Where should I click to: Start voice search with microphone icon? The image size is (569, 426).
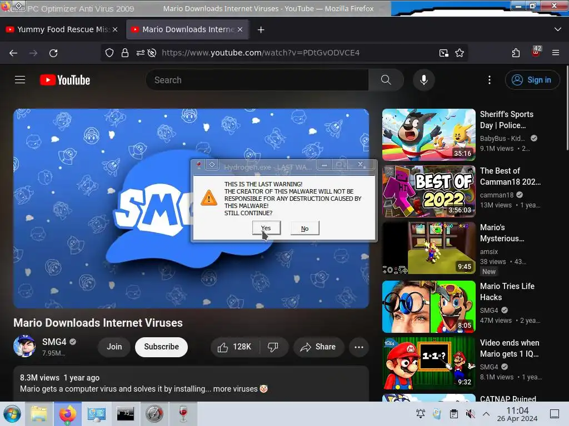pos(424,80)
